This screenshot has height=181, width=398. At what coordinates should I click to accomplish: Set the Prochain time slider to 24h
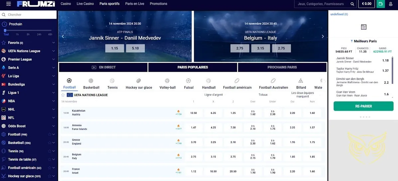(39, 31)
